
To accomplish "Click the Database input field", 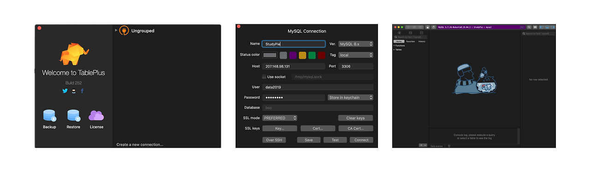I will pyautogui.click(x=318, y=107).
